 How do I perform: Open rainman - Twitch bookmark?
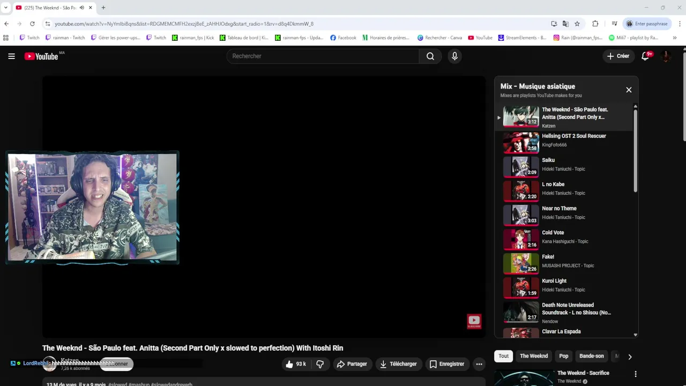point(65,38)
